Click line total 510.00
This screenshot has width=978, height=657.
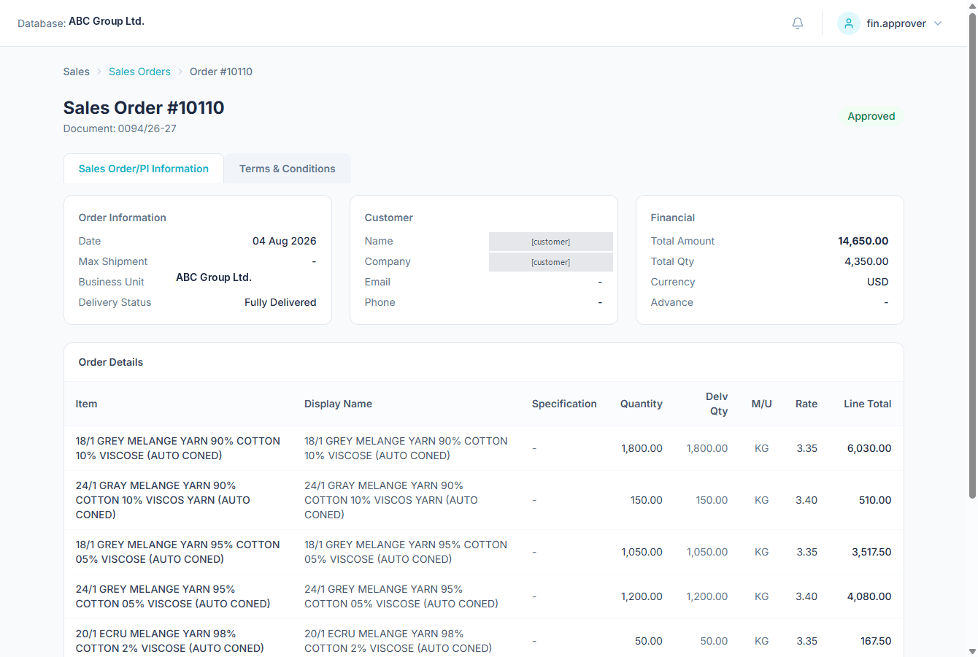point(875,500)
